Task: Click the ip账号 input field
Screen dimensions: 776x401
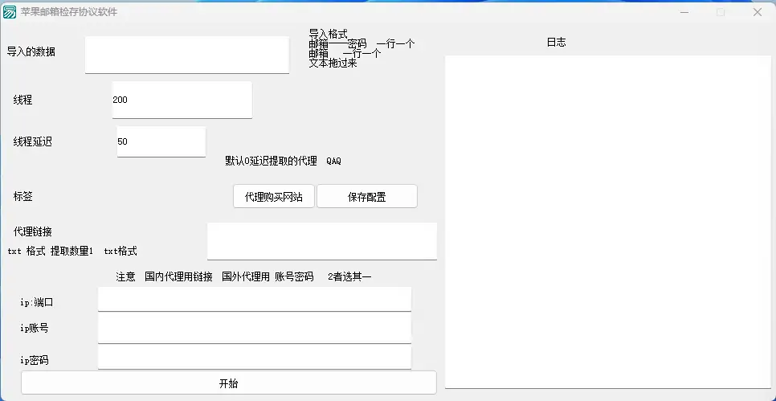Action: (255, 328)
